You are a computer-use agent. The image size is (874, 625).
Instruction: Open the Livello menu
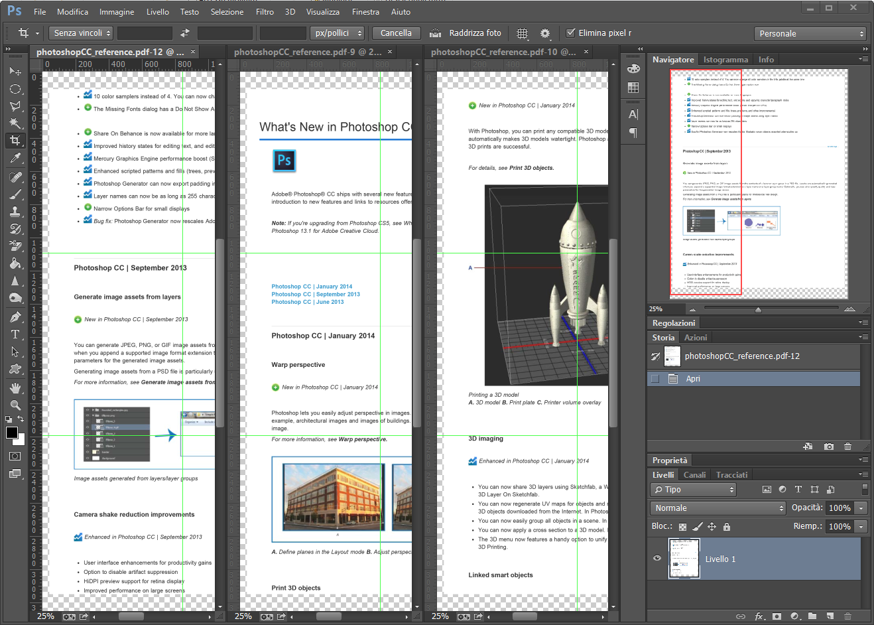click(x=158, y=12)
